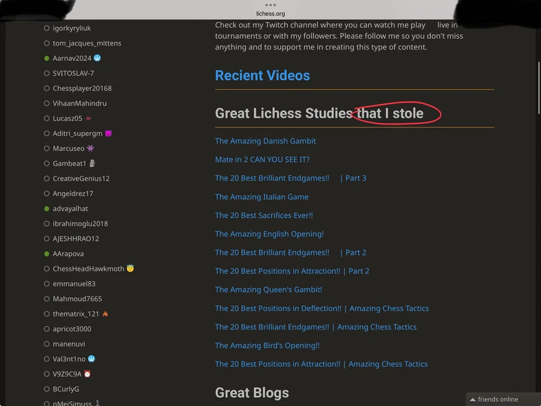Expand the friends online panel
The image size is (541, 406).
click(498, 399)
